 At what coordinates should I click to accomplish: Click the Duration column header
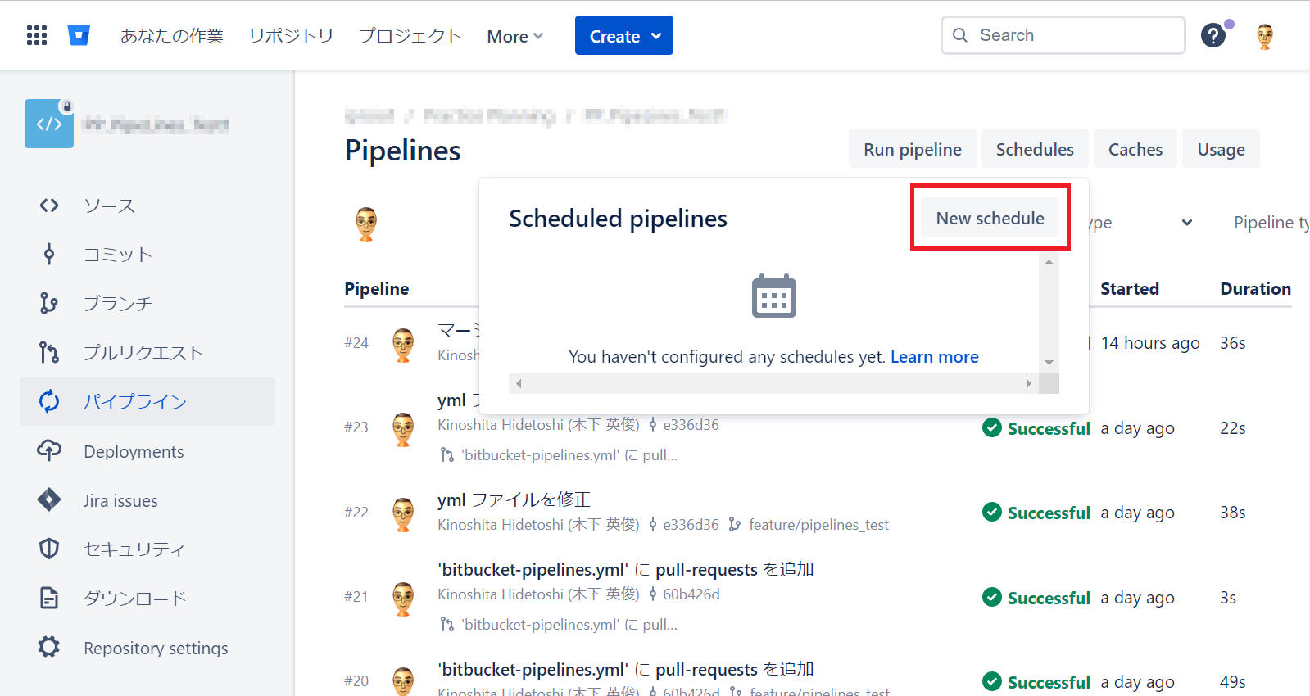(1255, 288)
